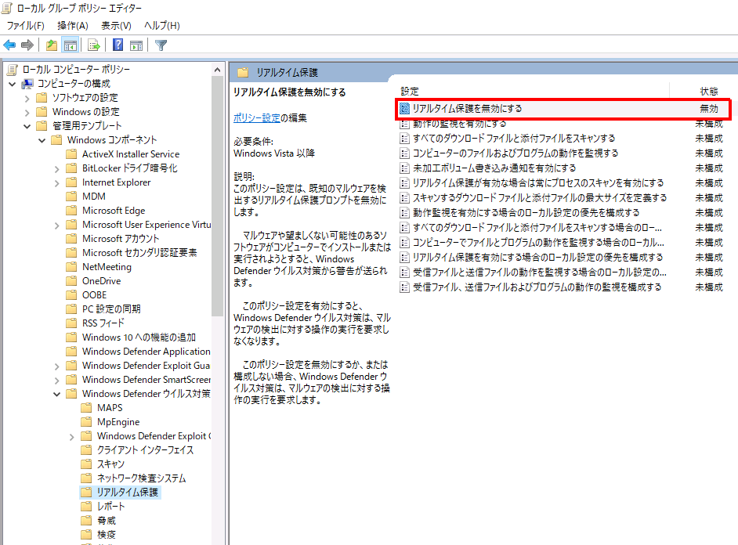Toggle the show/hide console tree icon
This screenshot has height=545, width=738.
click(x=71, y=45)
